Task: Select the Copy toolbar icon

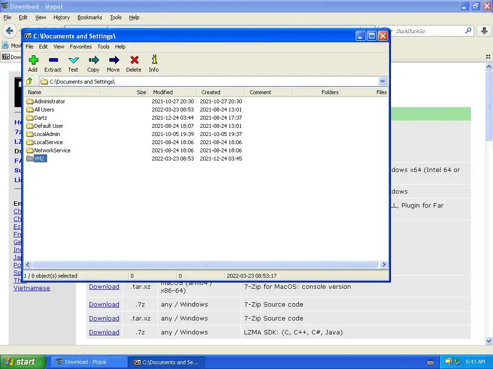Action: tap(93, 60)
